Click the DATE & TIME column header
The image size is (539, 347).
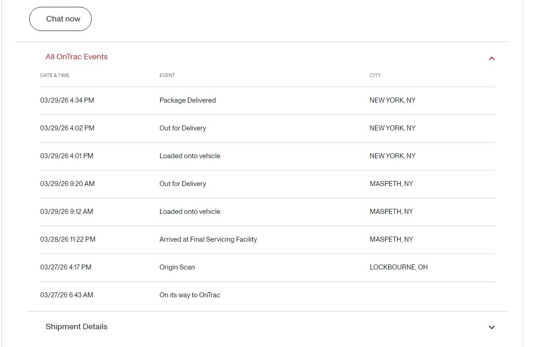tap(55, 75)
